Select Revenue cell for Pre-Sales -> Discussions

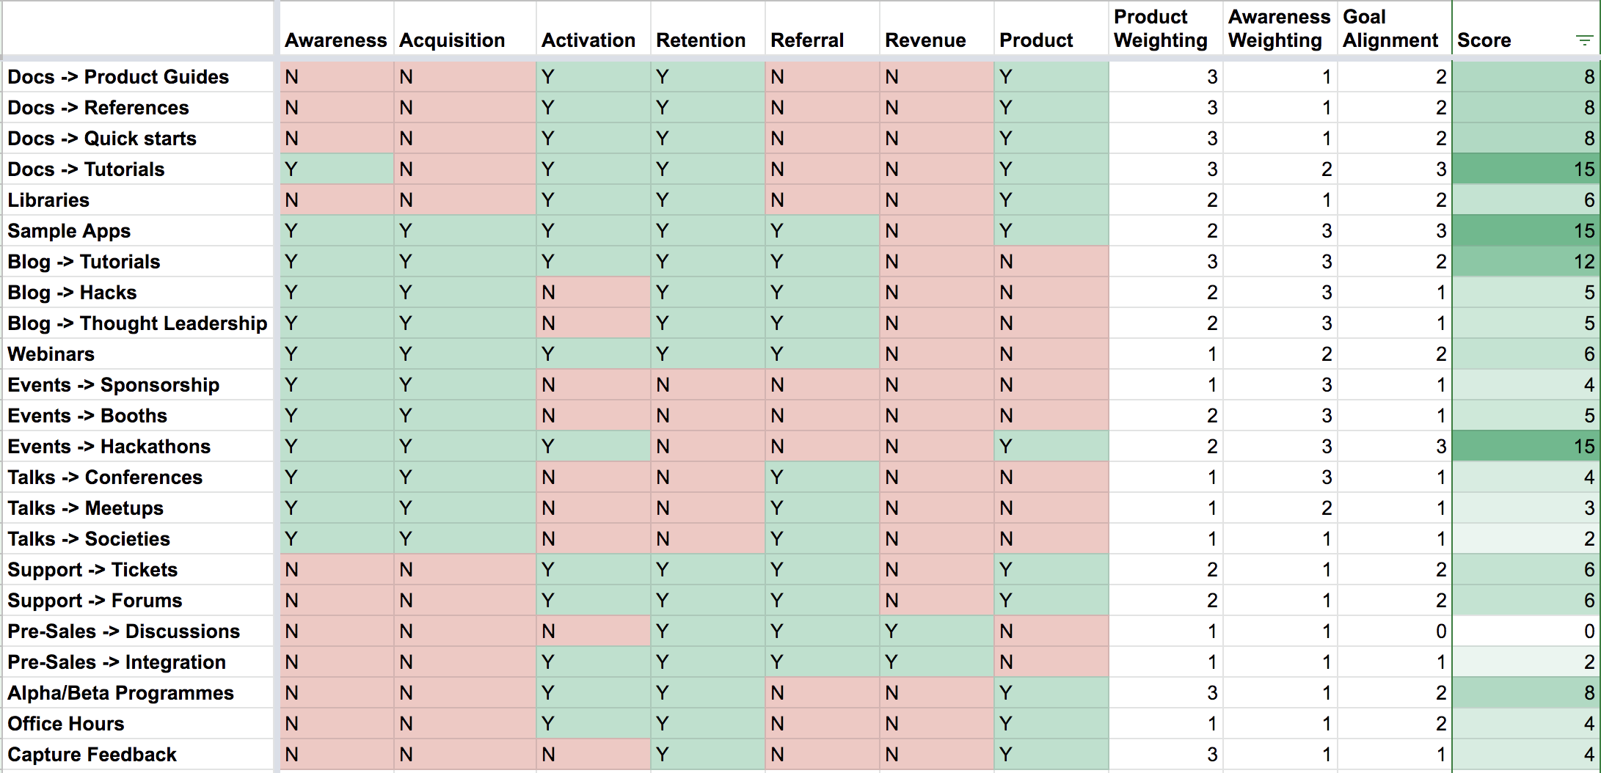[x=936, y=631]
